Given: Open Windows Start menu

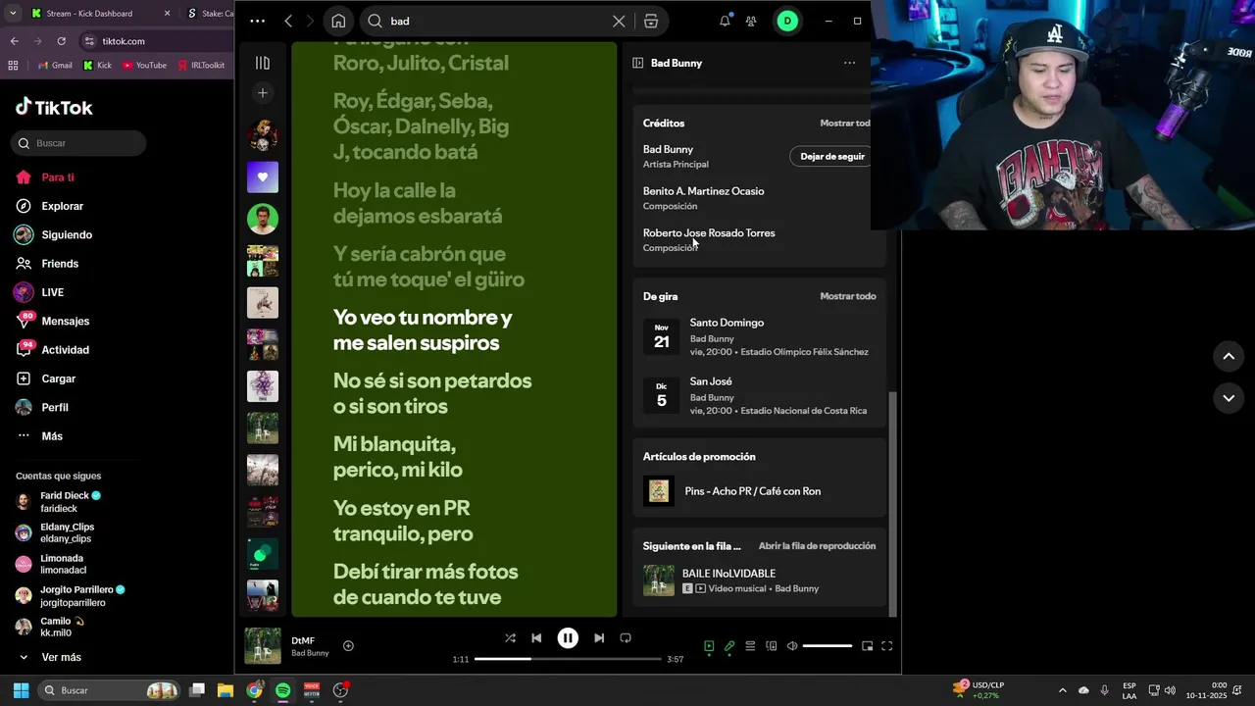Looking at the screenshot, I should [21, 690].
